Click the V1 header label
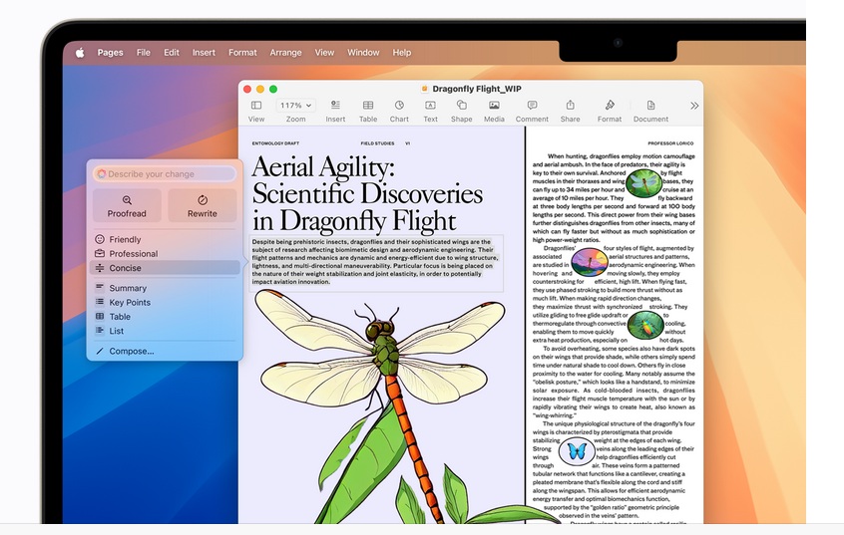 pyautogui.click(x=407, y=143)
